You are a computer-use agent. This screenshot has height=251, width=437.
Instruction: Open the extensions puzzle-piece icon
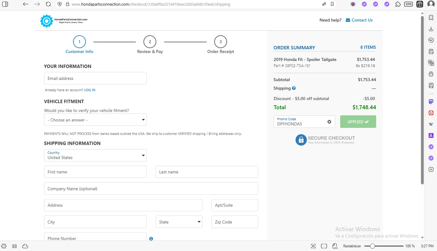pos(398,4)
